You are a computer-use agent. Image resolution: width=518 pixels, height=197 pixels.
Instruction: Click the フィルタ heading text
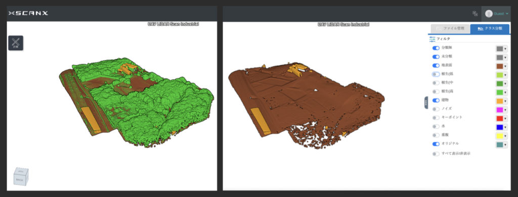pyautogui.click(x=443, y=39)
